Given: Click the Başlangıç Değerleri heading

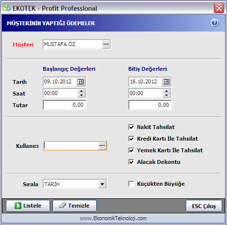Looking at the screenshot, I should tap(69, 69).
